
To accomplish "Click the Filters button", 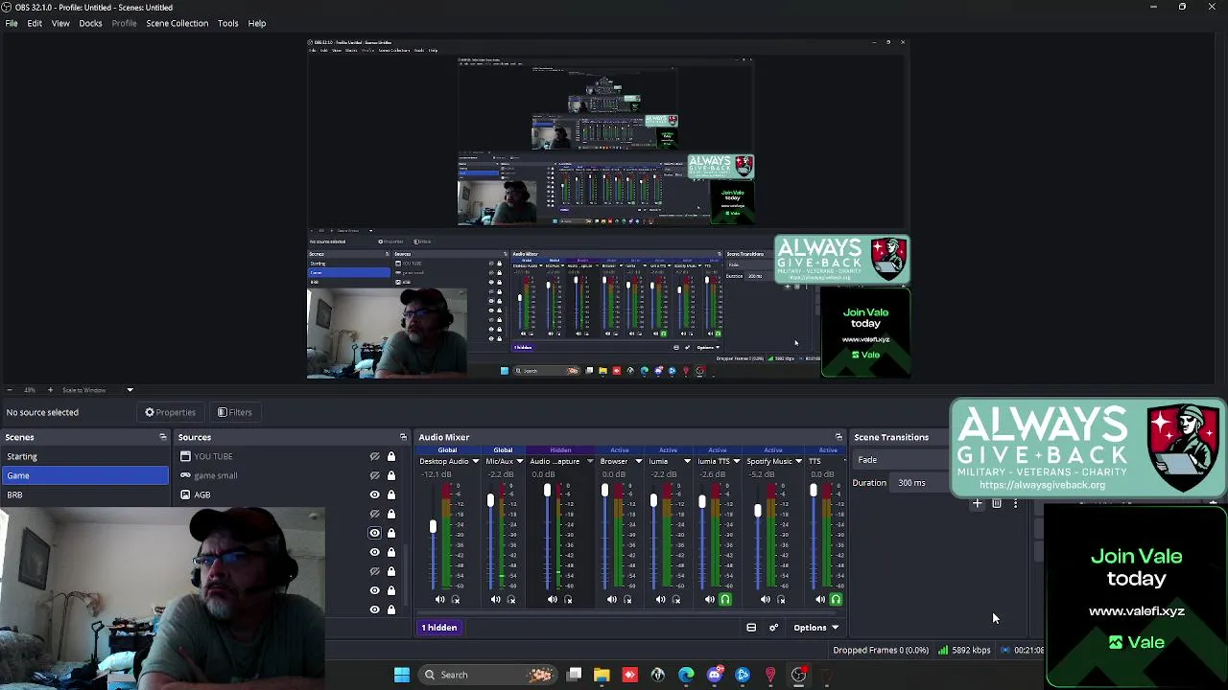I will click(234, 412).
